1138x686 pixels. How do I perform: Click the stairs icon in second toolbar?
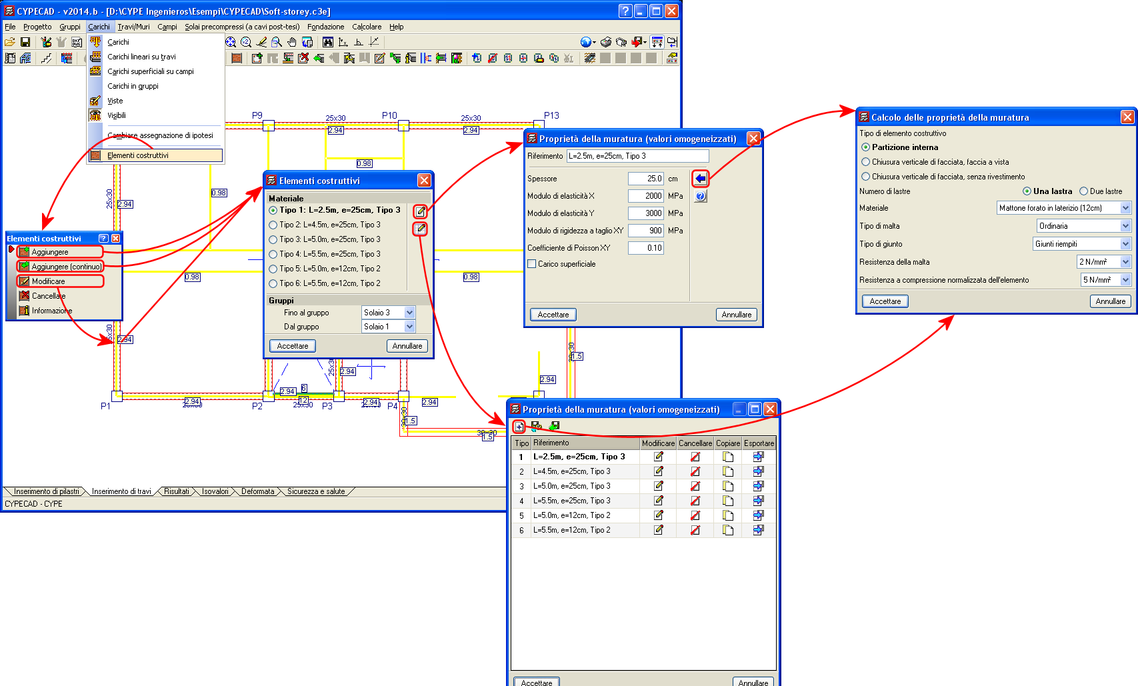click(46, 58)
